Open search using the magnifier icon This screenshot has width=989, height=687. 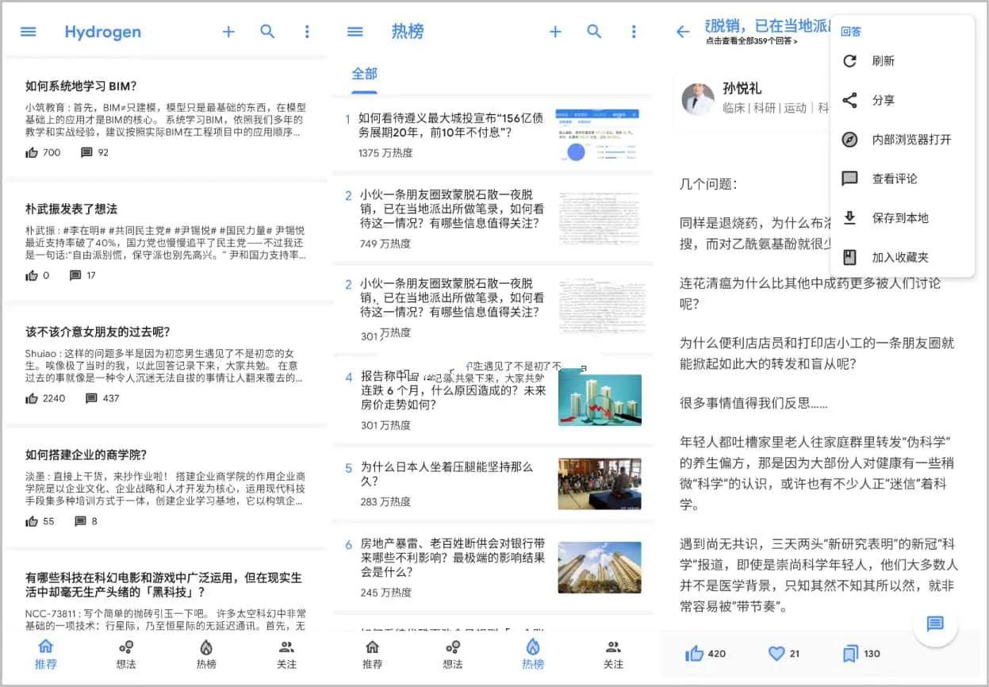coord(267,32)
